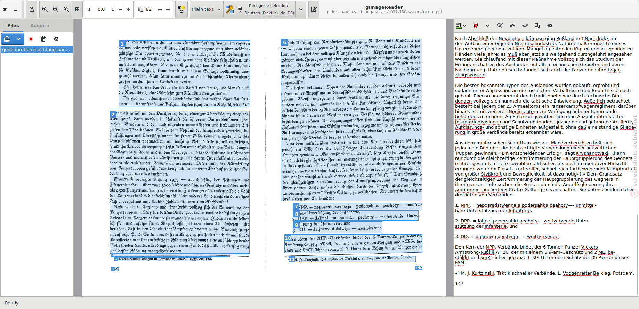Open the recognition language dropdown arrow
The height and width of the screenshot is (309, 639).
(x=301, y=9)
